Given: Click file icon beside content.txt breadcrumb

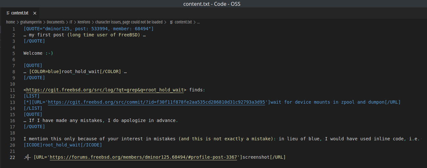Looking at the screenshot, I should click(x=171, y=22).
